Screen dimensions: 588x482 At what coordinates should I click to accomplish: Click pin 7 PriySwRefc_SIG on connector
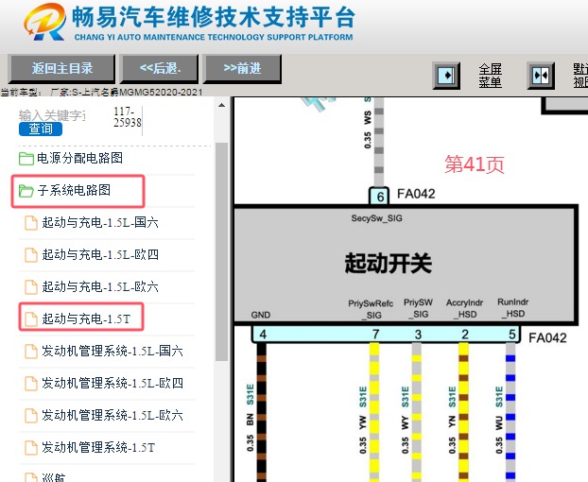point(375,335)
